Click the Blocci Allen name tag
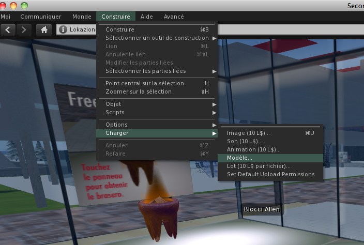364x245 pixels. (262, 209)
